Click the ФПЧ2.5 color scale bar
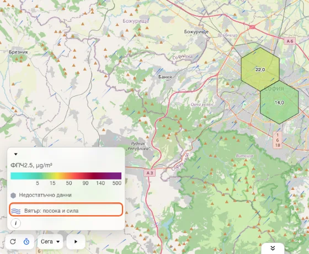The height and width of the screenshot is (254, 309). [x=66, y=176]
